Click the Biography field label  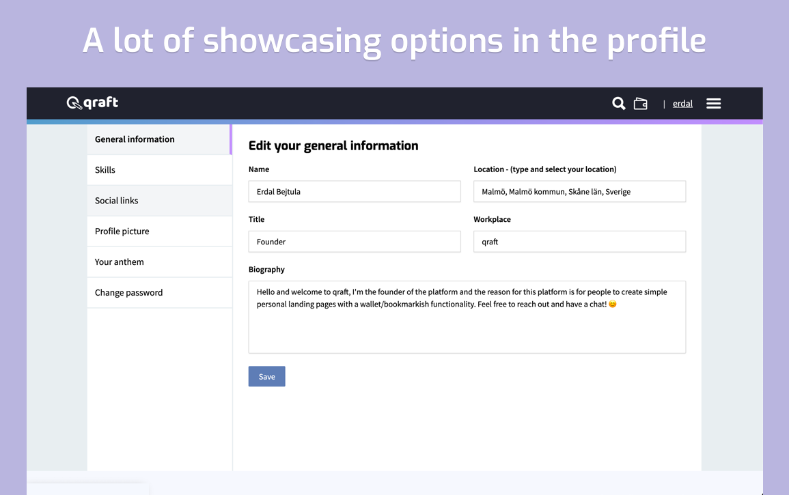[x=266, y=270]
